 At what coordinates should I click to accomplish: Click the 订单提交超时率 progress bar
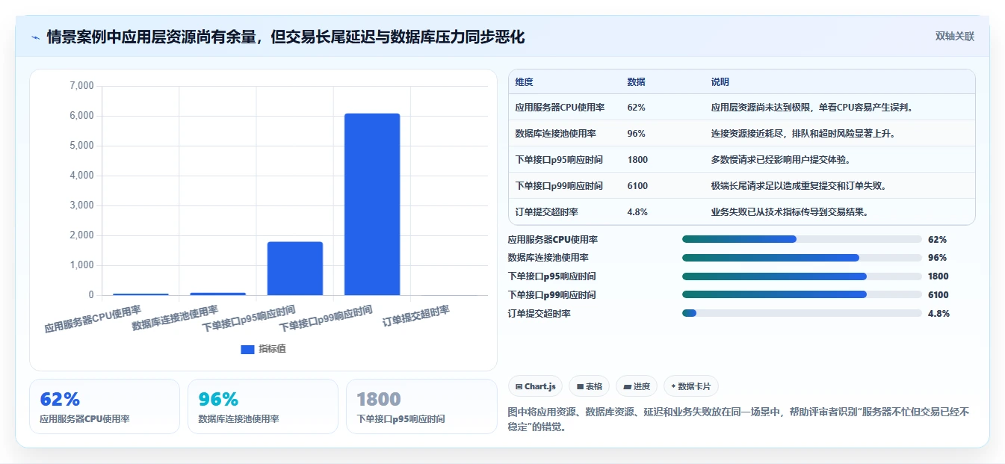tap(802, 313)
